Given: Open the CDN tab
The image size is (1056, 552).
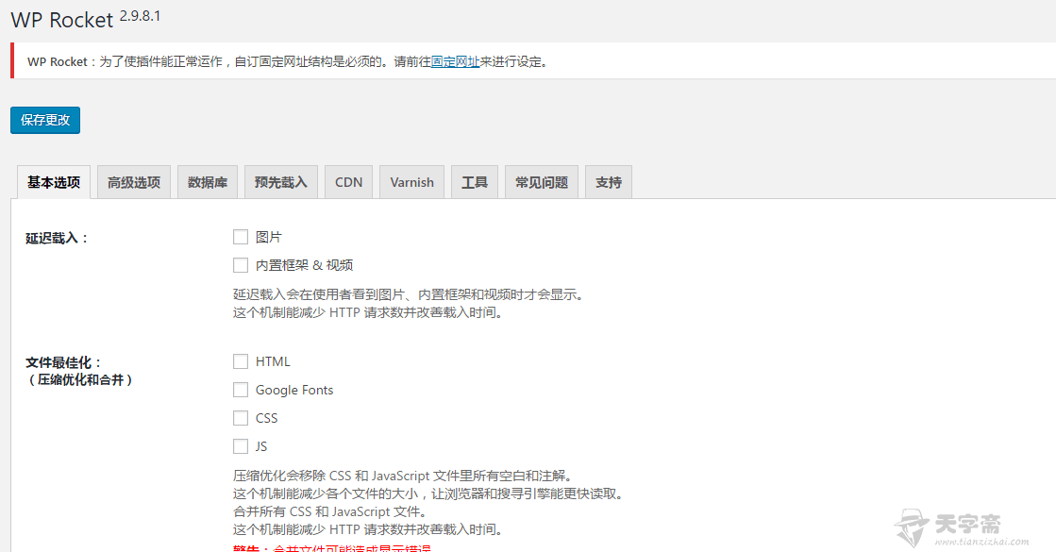Looking at the screenshot, I should tap(349, 182).
